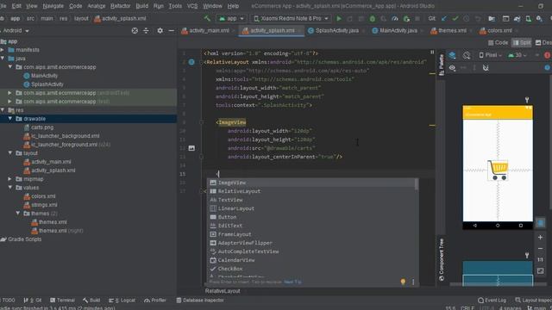The width and height of the screenshot is (552, 310).
Task: Expand the mipmap folder
Action: 9,179
